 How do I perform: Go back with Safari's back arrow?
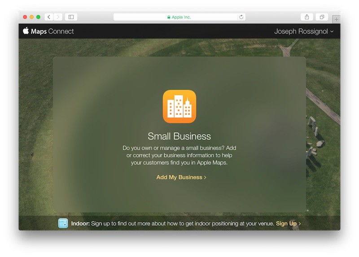click(x=49, y=17)
